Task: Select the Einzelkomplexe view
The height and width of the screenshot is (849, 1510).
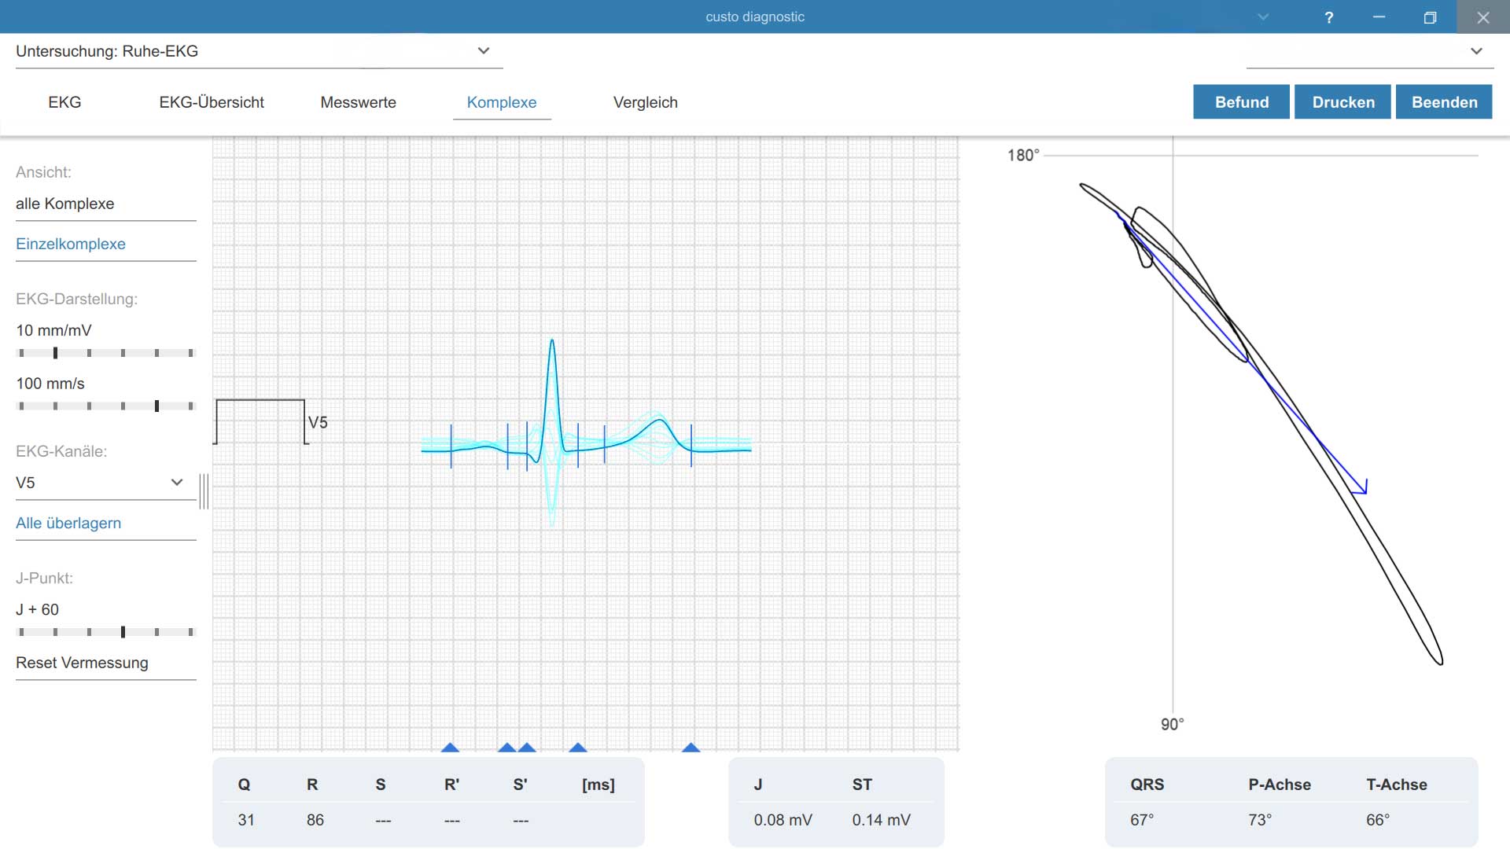Action: pos(105,244)
